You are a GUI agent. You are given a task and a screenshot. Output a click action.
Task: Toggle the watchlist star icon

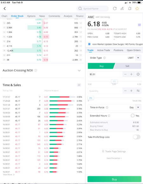[137, 9]
